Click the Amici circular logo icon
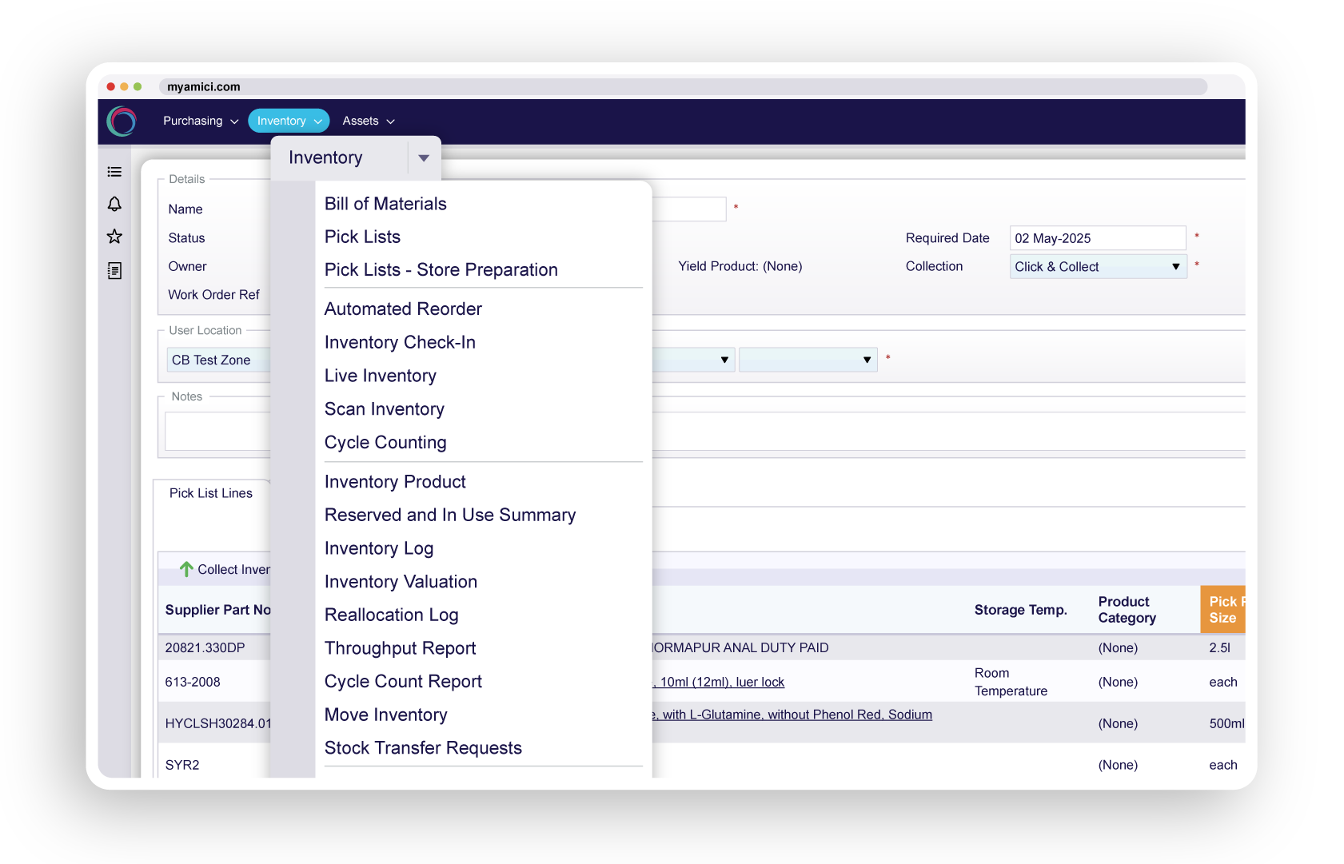The width and height of the screenshot is (1344, 864). point(122,121)
